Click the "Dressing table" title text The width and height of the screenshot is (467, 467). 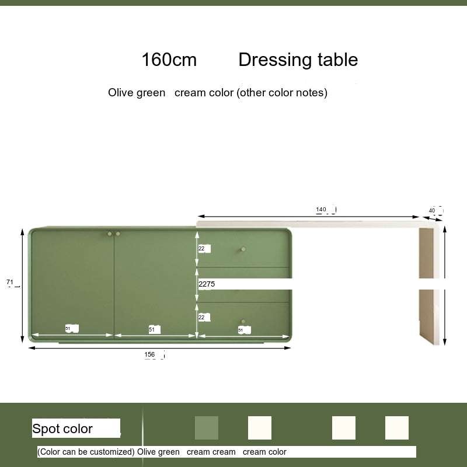[298, 60]
